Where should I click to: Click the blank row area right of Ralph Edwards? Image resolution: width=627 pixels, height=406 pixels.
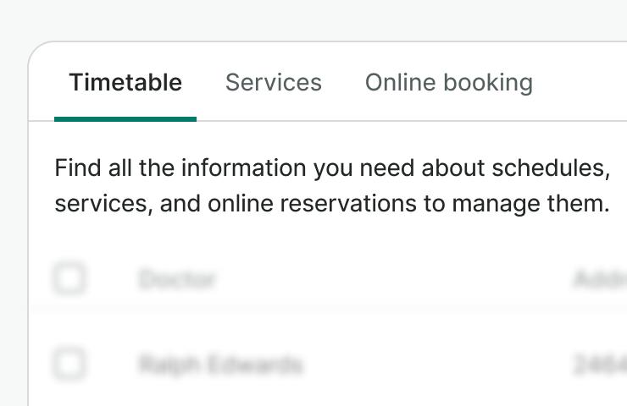click(432, 365)
